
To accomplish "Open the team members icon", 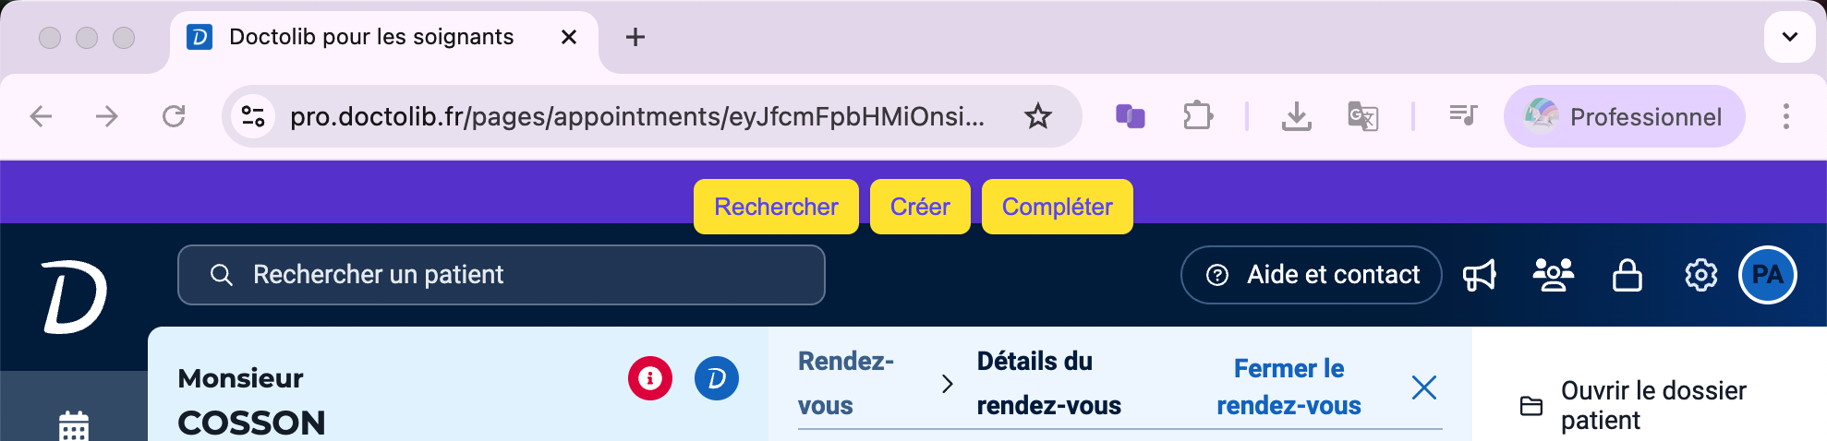I will tap(1553, 275).
